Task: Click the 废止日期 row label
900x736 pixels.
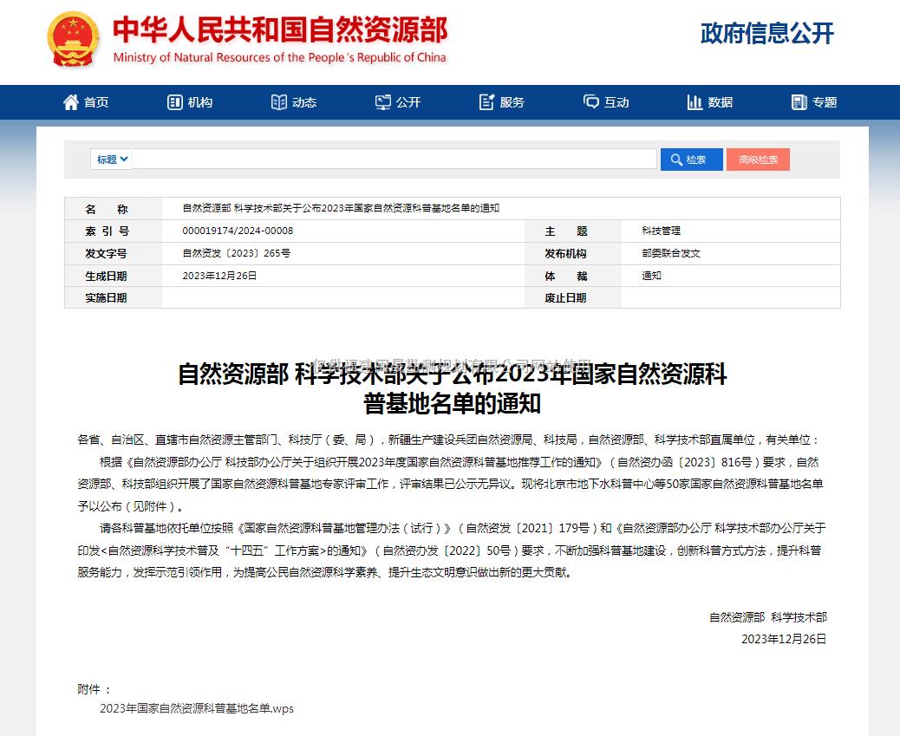Action: click(x=565, y=297)
